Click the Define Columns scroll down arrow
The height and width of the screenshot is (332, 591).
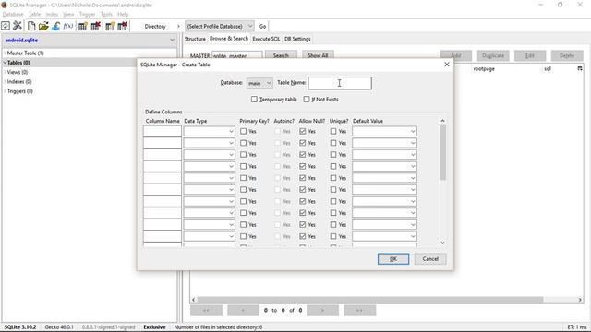coord(442,243)
